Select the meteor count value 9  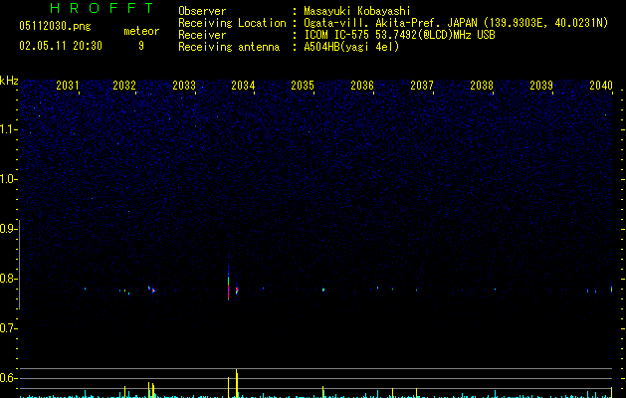pyautogui.click(x=141, y=46)
